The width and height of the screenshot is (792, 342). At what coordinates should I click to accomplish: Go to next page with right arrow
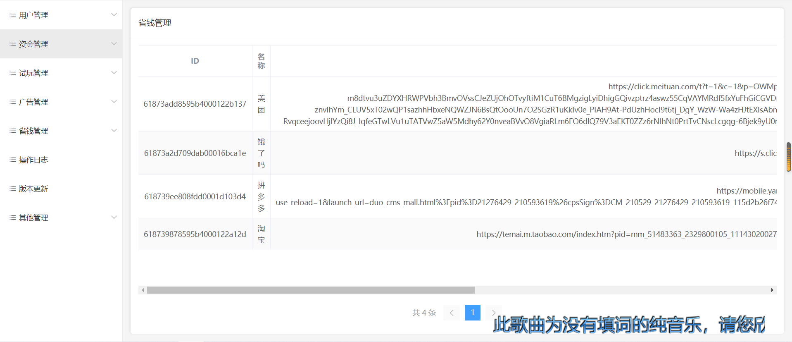tap(493, 313)
